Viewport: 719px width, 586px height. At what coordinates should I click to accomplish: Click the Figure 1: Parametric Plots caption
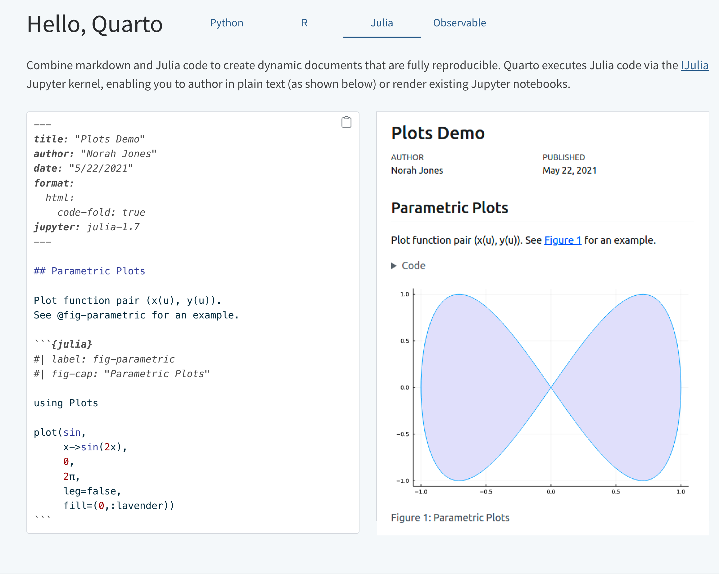click(x=450, y=517)
